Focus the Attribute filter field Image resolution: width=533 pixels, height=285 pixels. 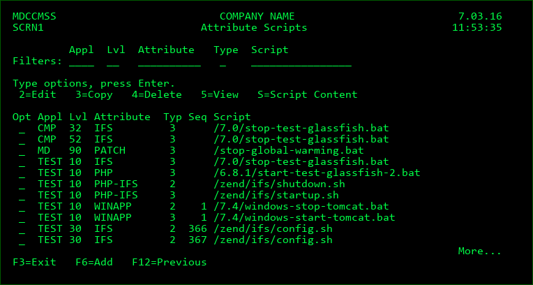click(170, 61)
